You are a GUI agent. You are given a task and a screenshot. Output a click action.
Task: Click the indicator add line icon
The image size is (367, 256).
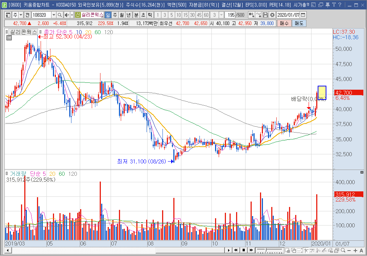(x=259, y=15)
